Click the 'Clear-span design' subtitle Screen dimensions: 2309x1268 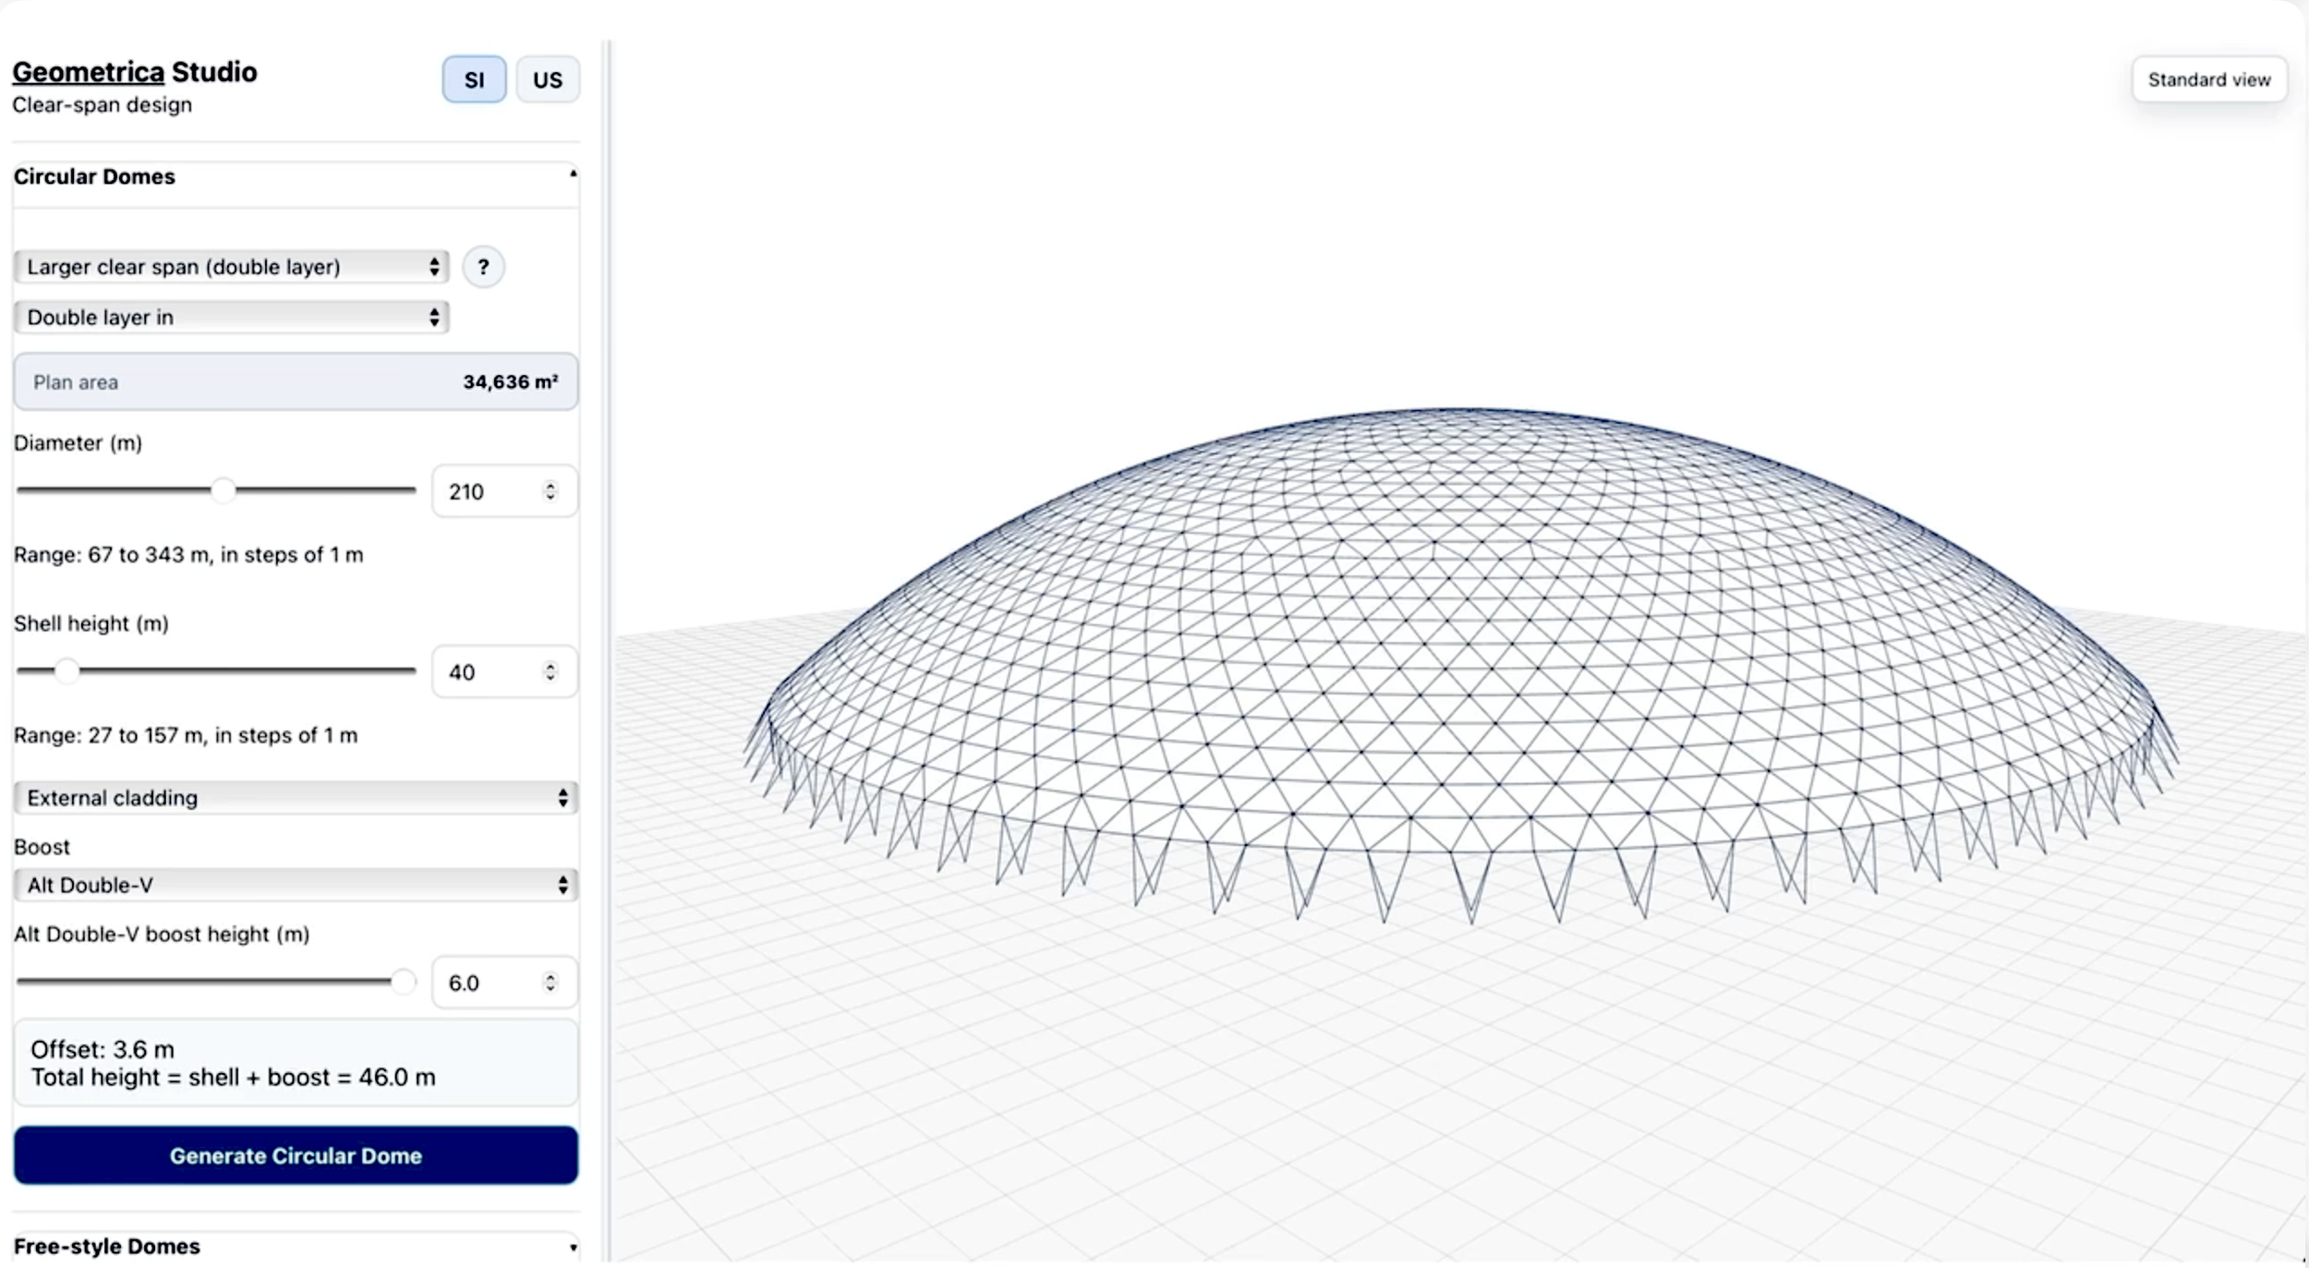coord(103,105)
